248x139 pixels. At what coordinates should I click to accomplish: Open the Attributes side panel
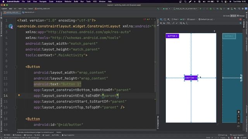pos(244,24)
